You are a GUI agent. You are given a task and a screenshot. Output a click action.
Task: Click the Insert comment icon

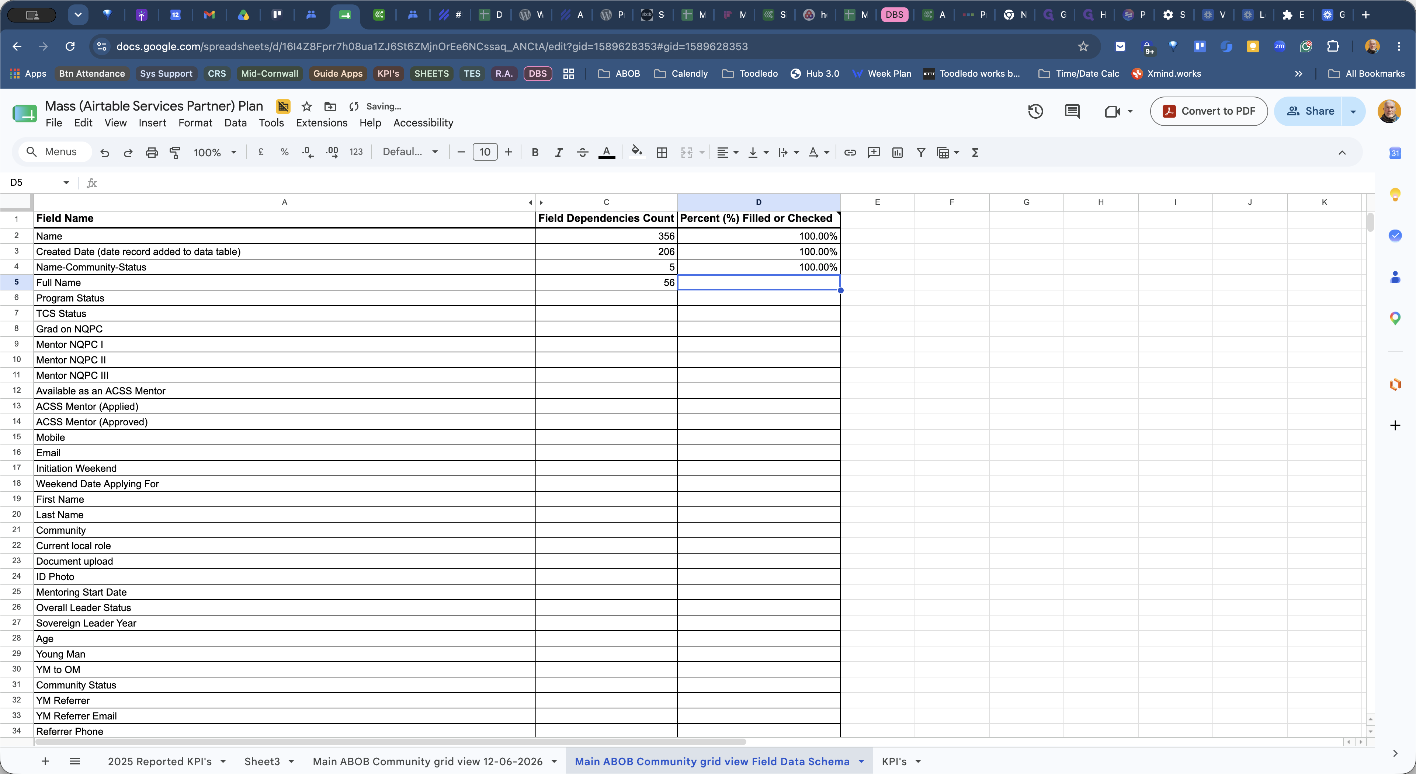coord(874,153)
